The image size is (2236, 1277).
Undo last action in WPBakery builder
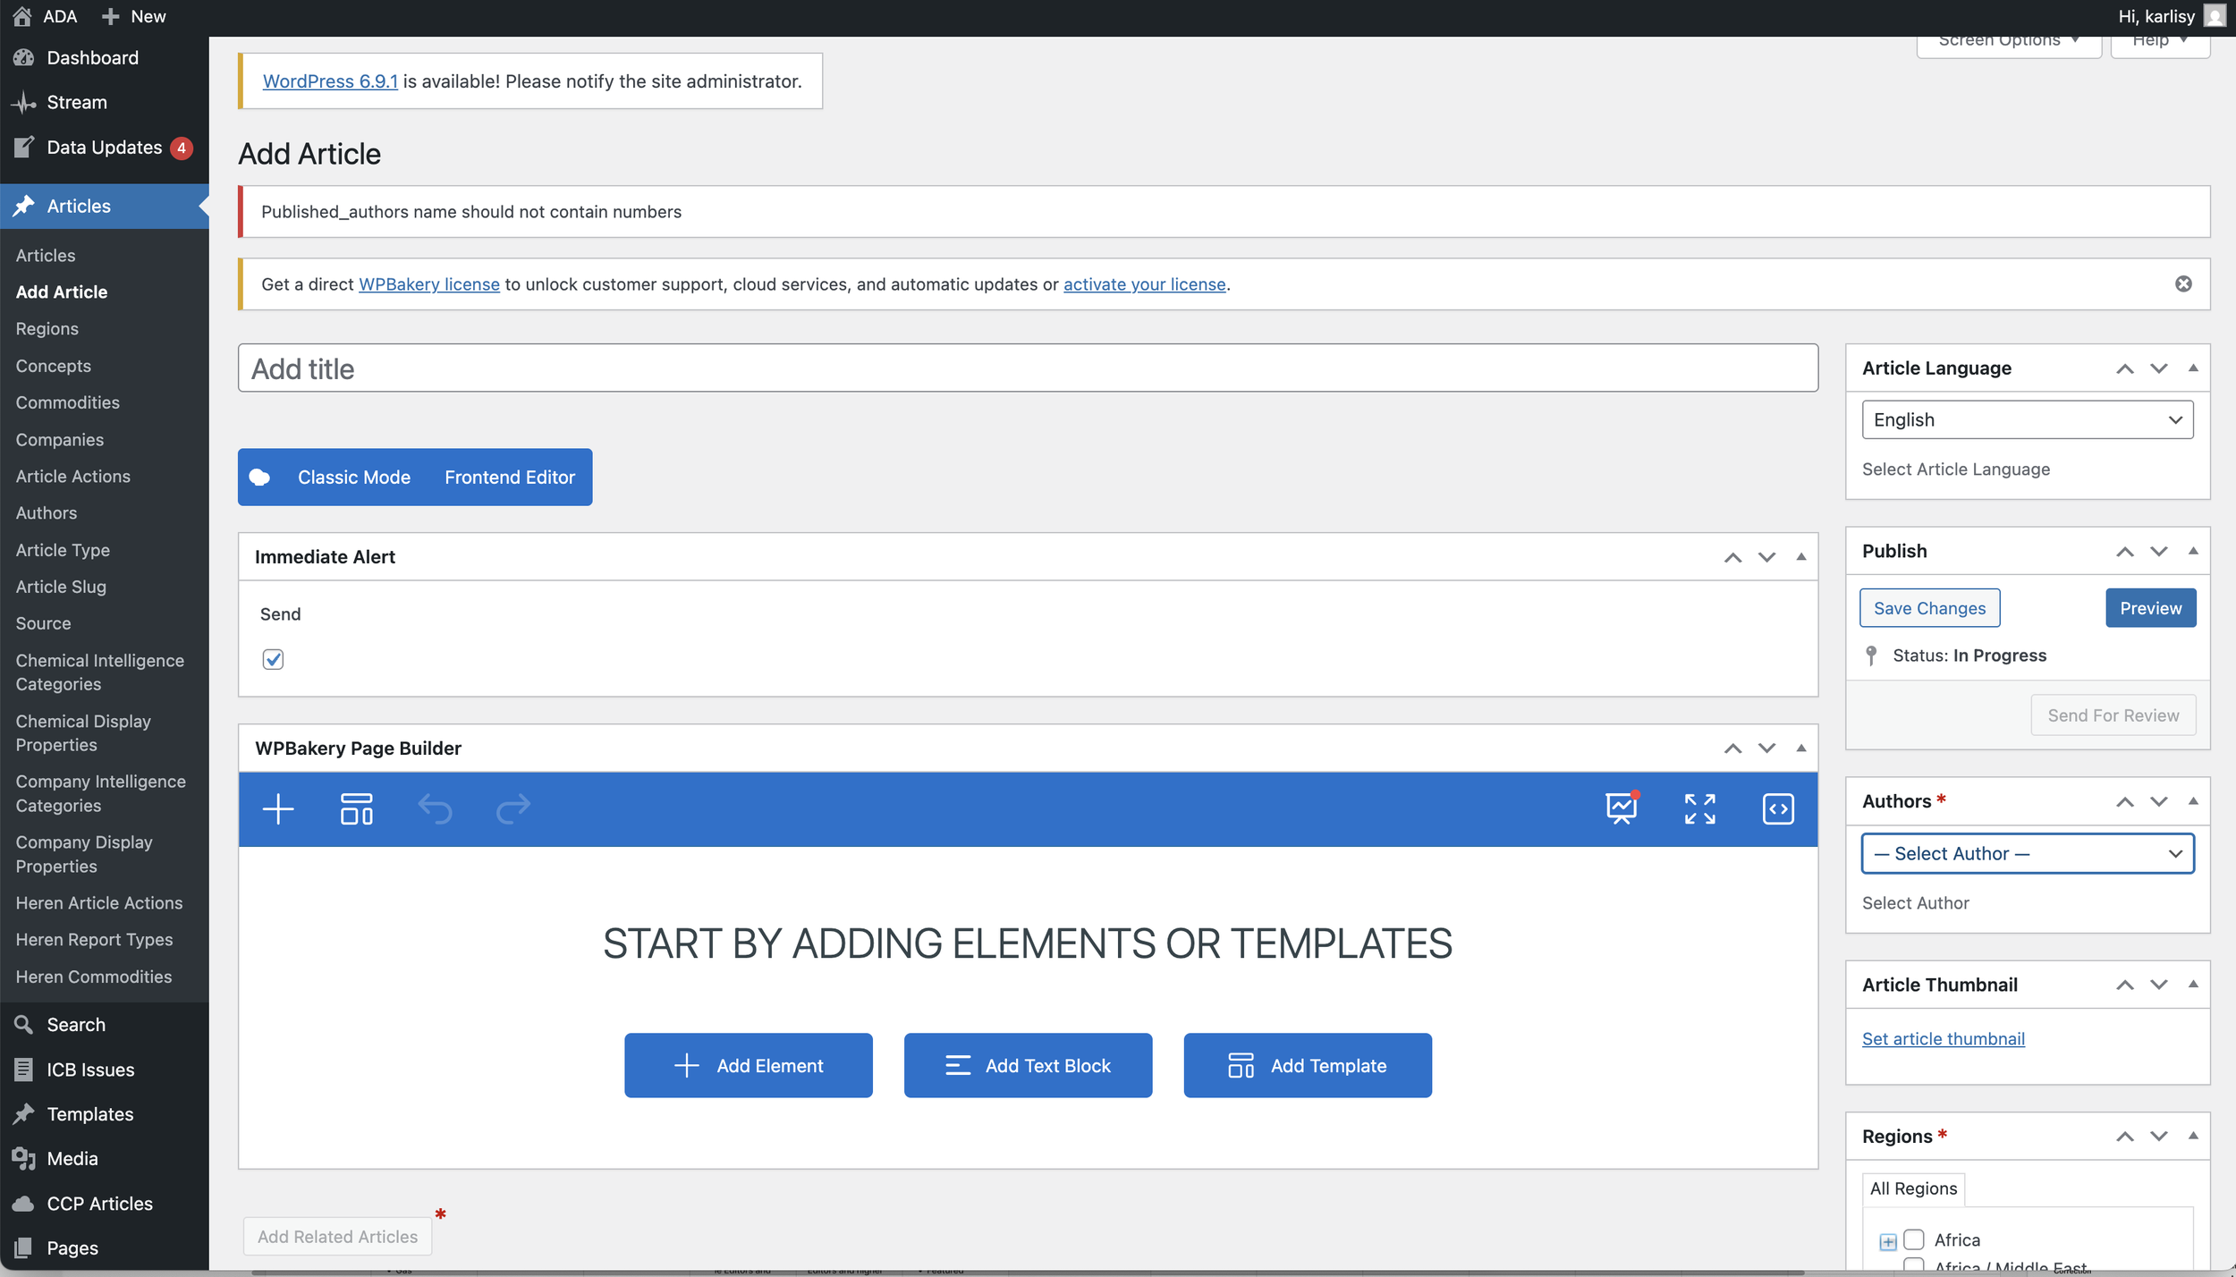(x=435, y=809)
